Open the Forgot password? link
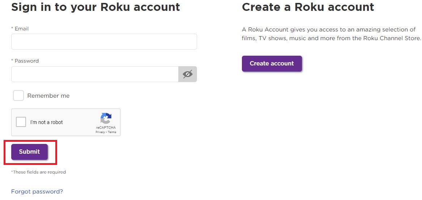 point(37,192)
